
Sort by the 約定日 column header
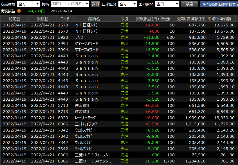click(x=15, y=19)
